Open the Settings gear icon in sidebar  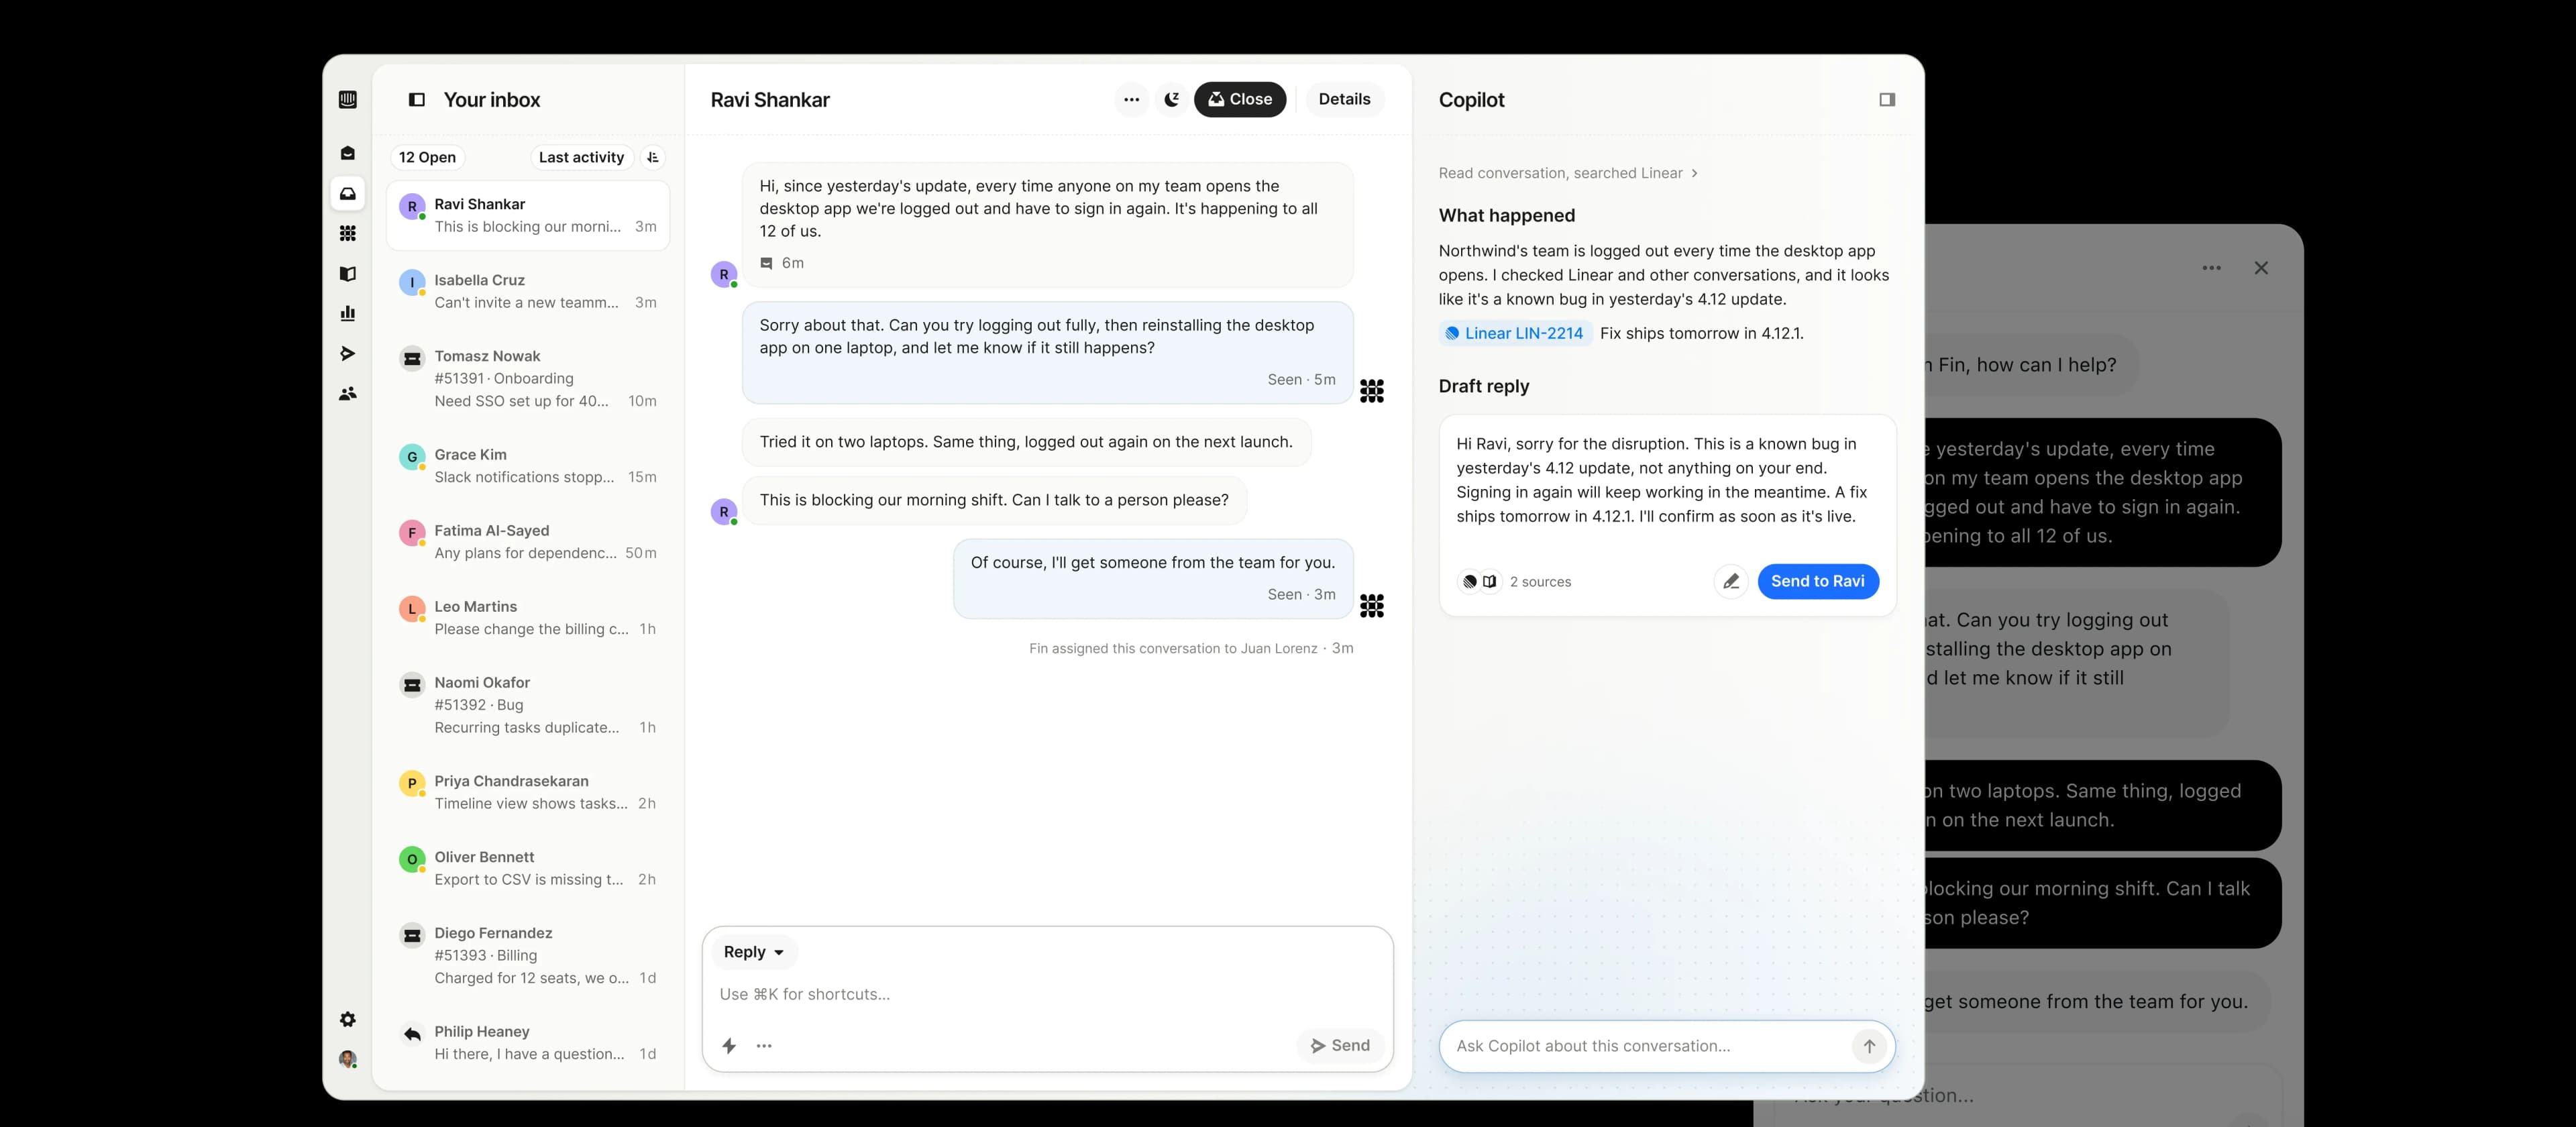pyautogui.click(x=347, y=1019)
